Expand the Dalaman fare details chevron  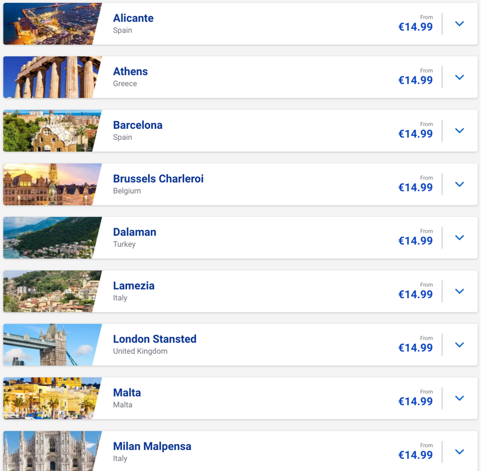460,237
